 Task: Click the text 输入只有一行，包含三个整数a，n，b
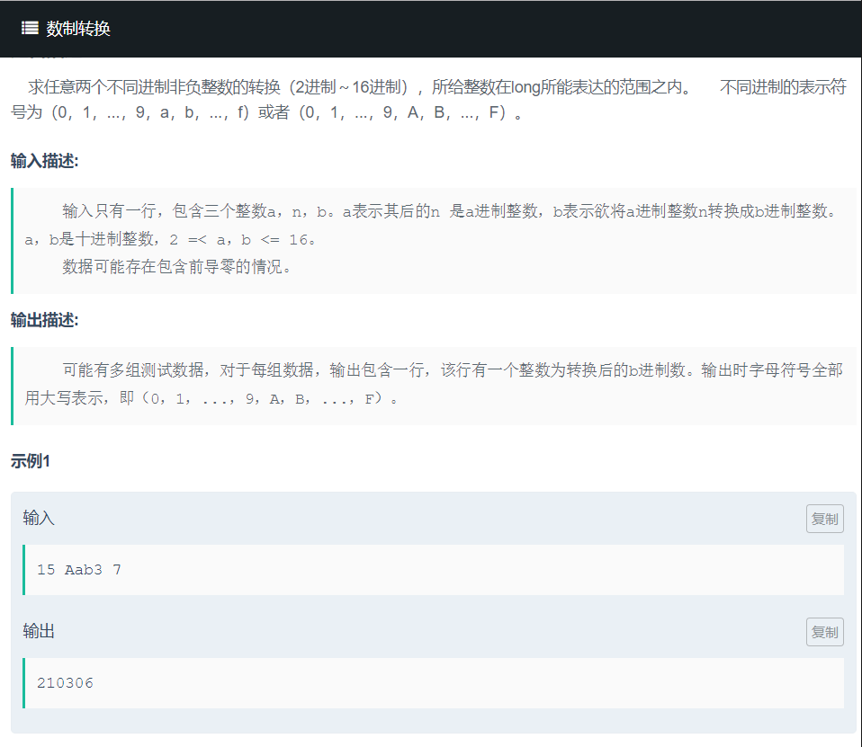click(194, 211)
